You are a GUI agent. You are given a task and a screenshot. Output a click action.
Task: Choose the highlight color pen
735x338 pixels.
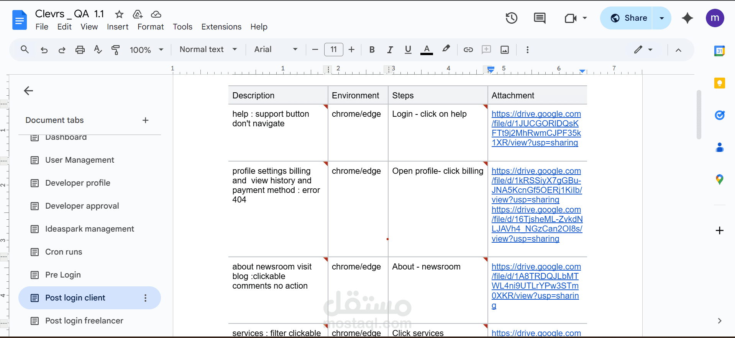[446, 49]
